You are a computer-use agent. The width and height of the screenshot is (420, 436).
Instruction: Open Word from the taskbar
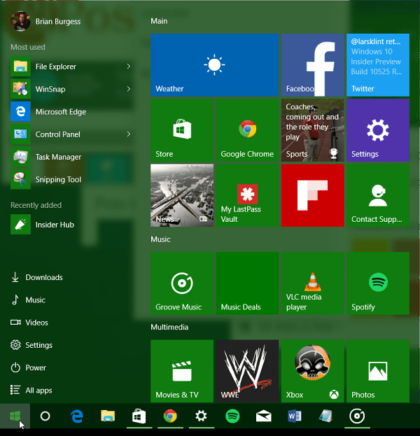(x=295, y=416)
